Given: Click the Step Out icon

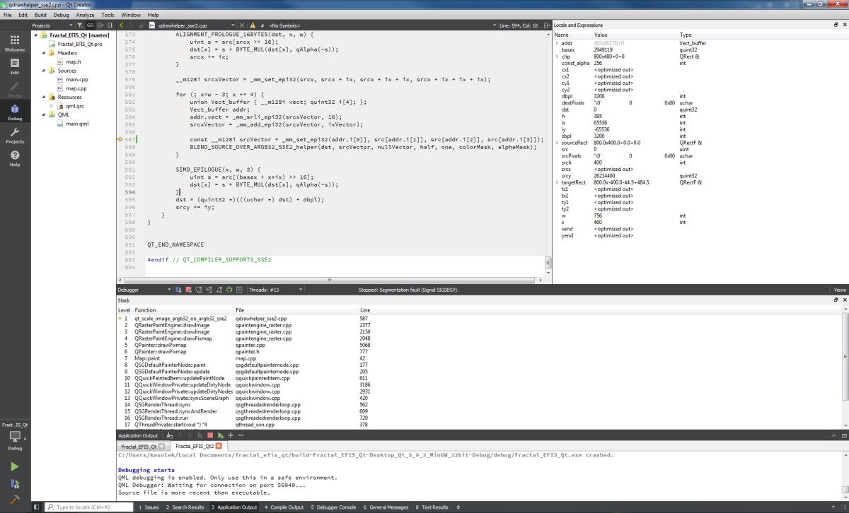Looking at the screenshot, I should click(x=219, y=290).
